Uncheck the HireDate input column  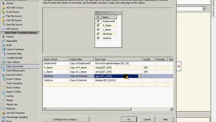click(x=98, y=34)
